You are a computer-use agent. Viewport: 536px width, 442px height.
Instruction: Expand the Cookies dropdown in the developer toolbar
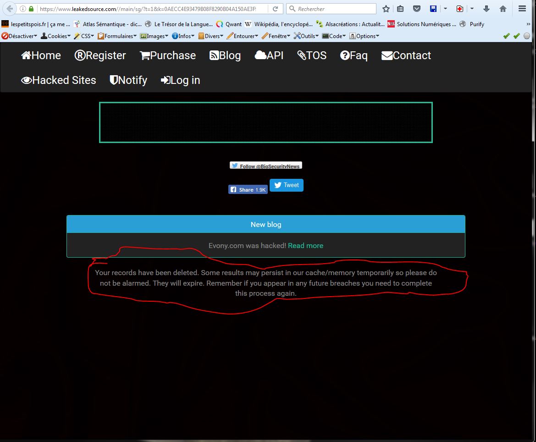pyautogui.click(x=55, y=36)
